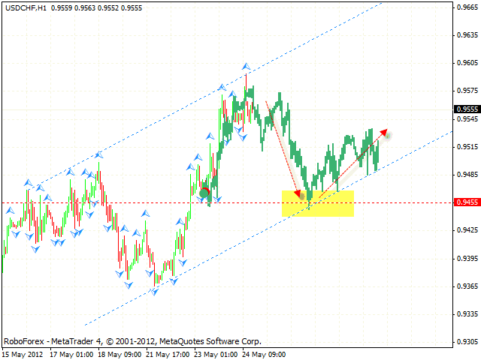Click the red upward arrow's head

pyautogui.click(x=384, y=132)
